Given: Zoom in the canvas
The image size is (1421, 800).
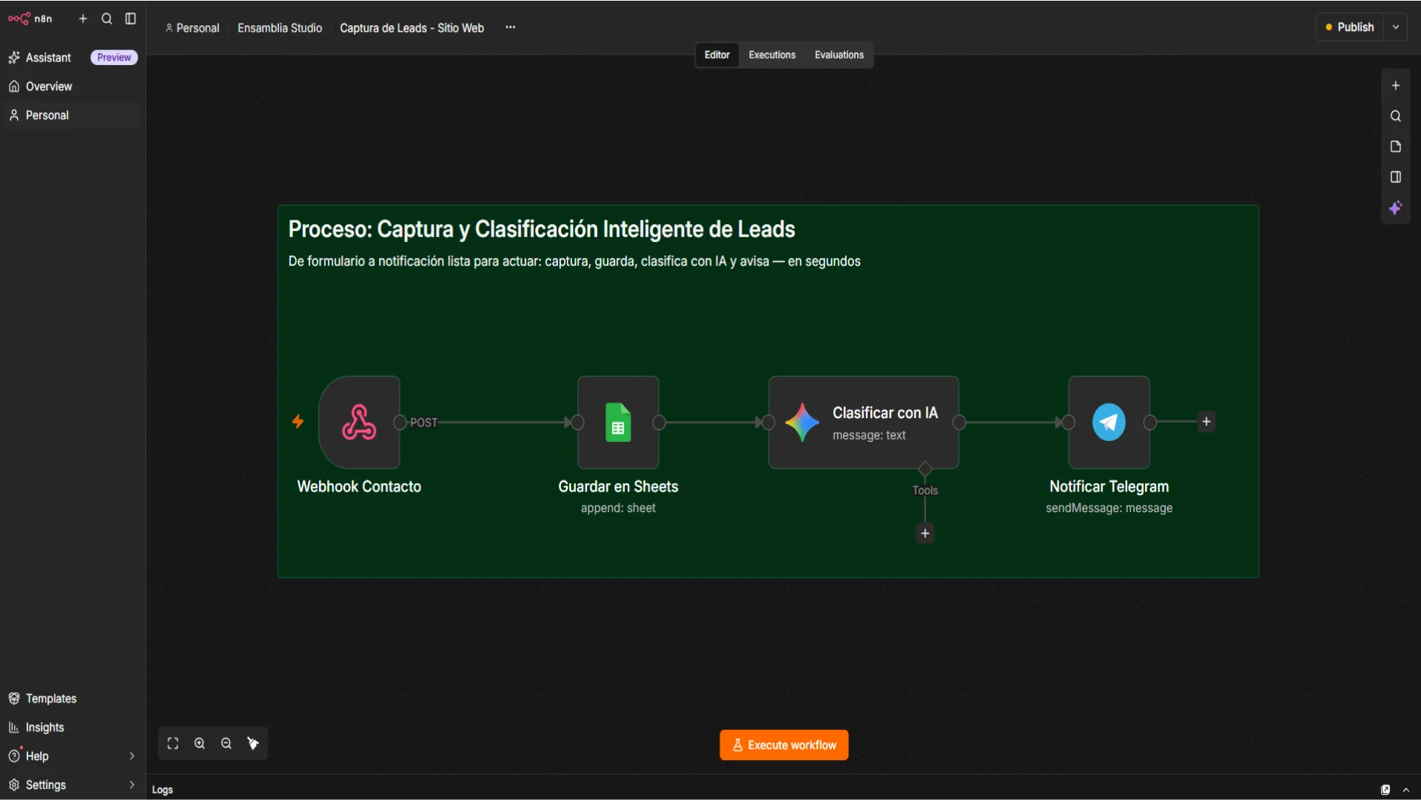Looking at the screenshot, I should pyautogui.click(x=200, y=744).
